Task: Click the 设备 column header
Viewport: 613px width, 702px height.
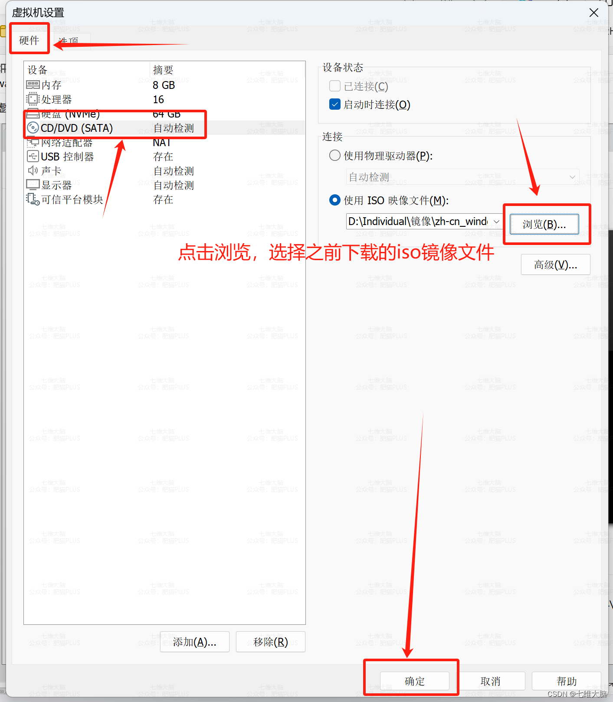Action: [x=37, y=70]
